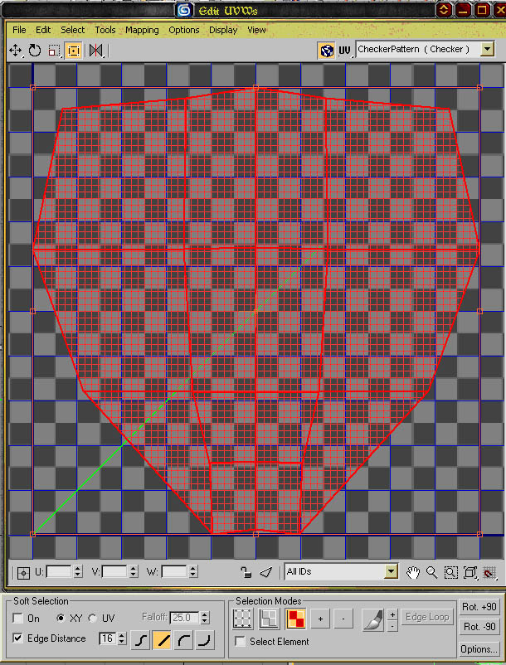506x665 pixels.
Task: Toggle the show map display icon
Action: click(x=327, y=51)
